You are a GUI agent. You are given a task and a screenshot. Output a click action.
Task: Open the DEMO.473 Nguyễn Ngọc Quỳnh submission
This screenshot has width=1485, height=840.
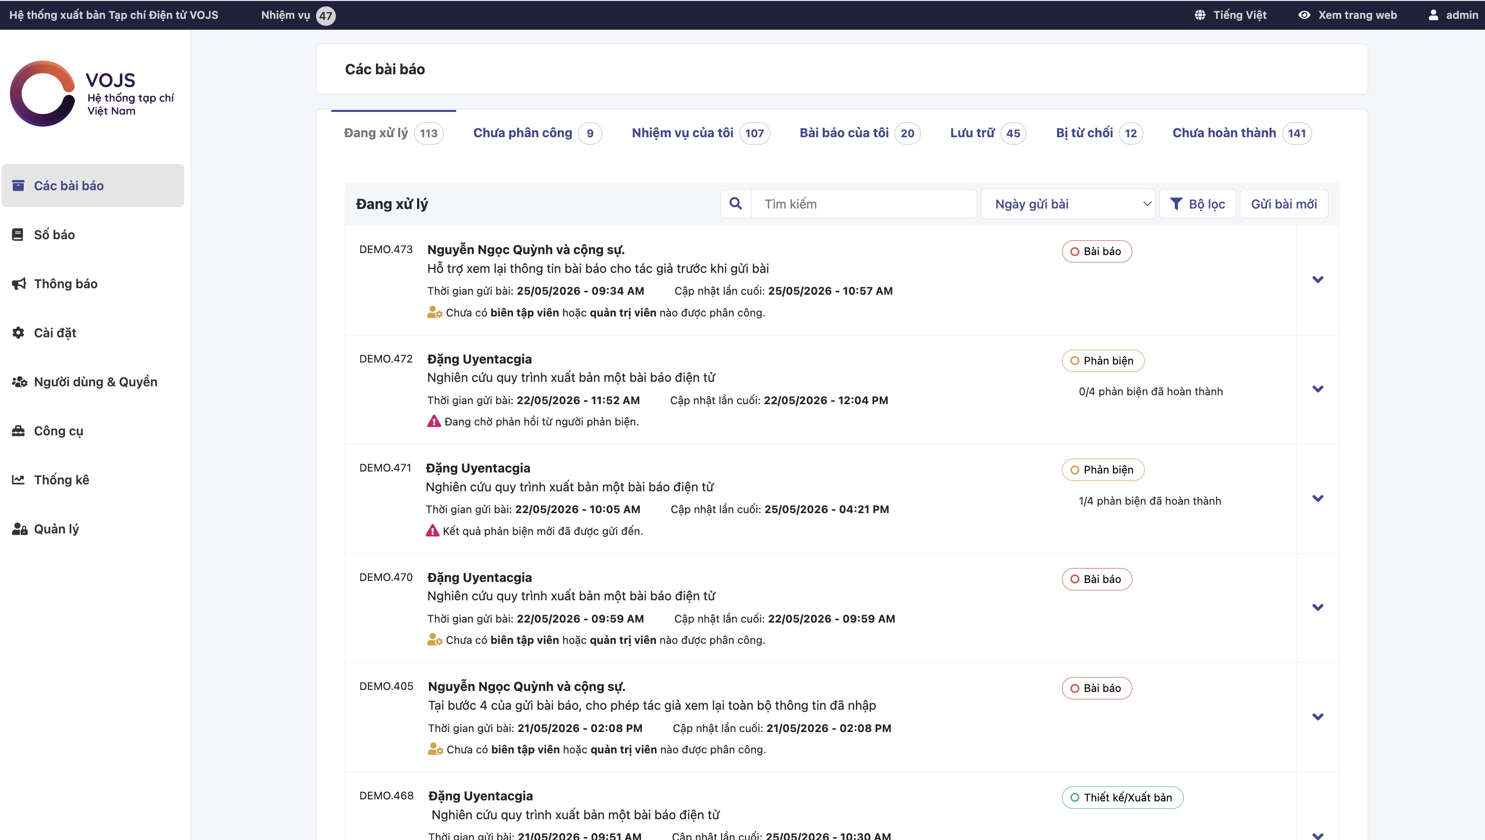(x=526, y=249)
